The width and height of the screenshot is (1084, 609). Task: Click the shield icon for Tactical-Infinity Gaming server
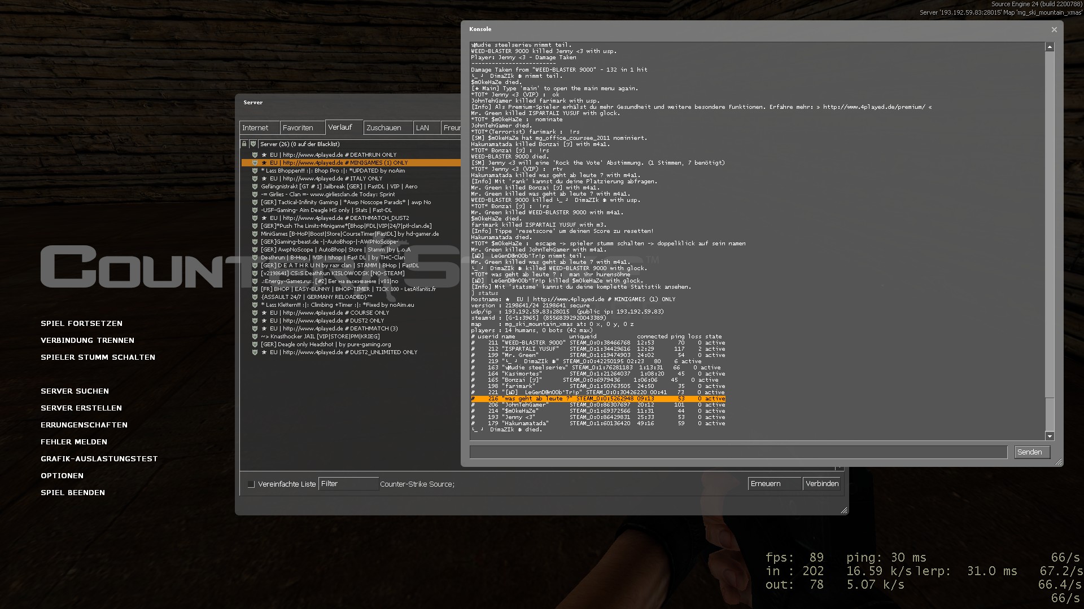[x=255, y=202]
